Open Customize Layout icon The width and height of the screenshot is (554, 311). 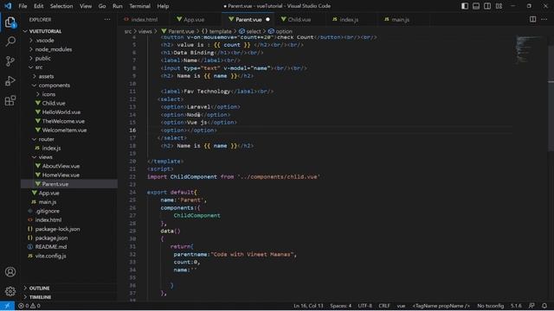click(499, 6)
